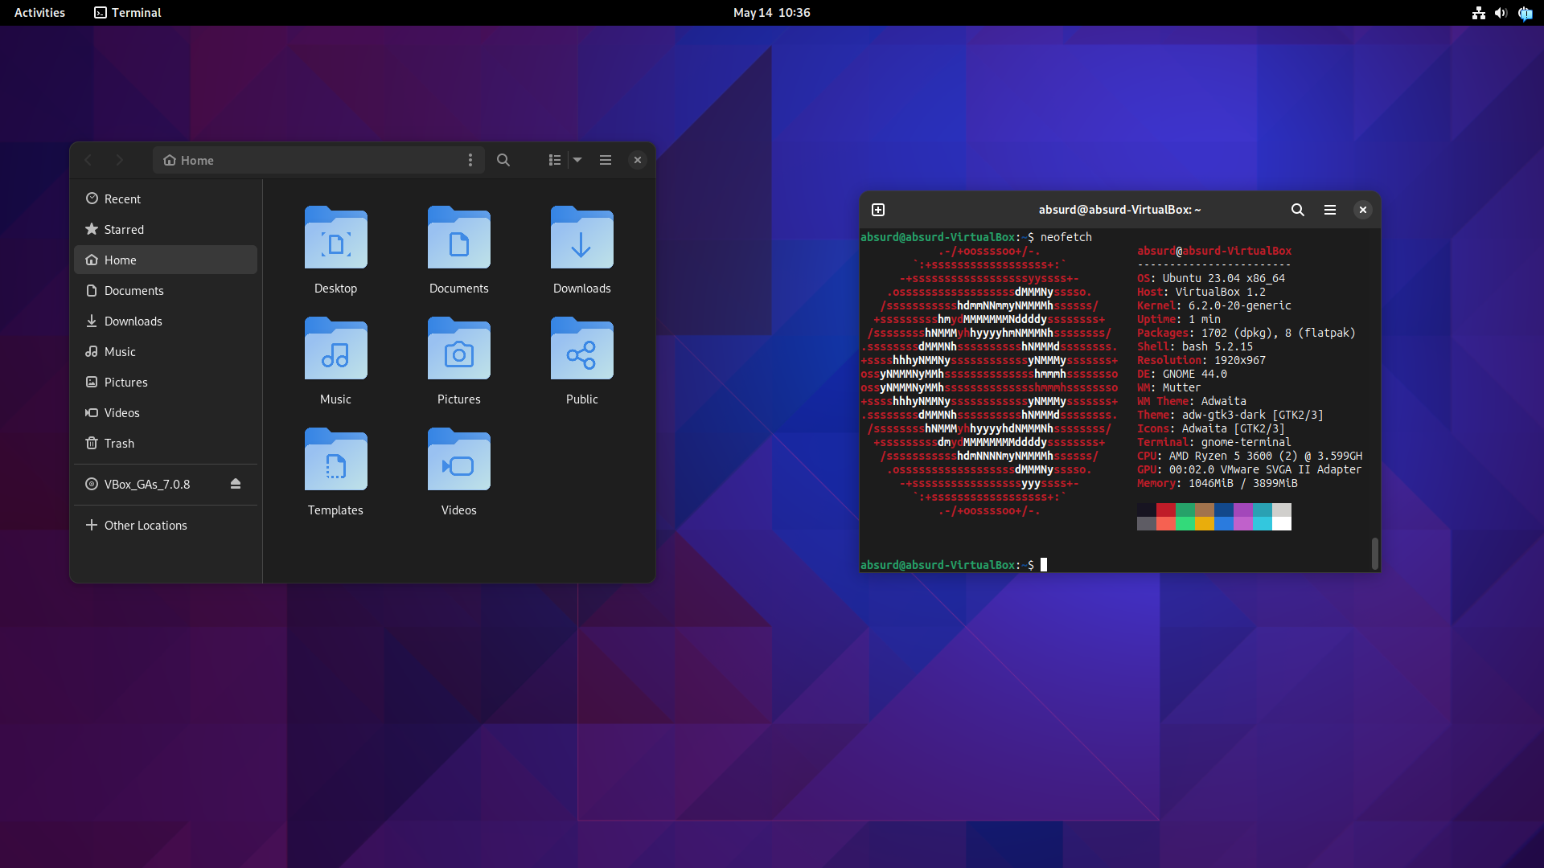This screenshot has height=868, width=1544.
Task: Click the clock date menu
Action: pos(771,13)
